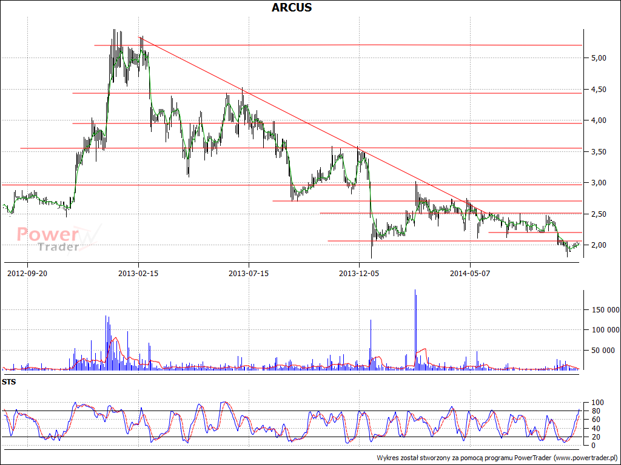Click the 80 level on STS axis
The image size is (621, 465).
[x=596, y=411]
